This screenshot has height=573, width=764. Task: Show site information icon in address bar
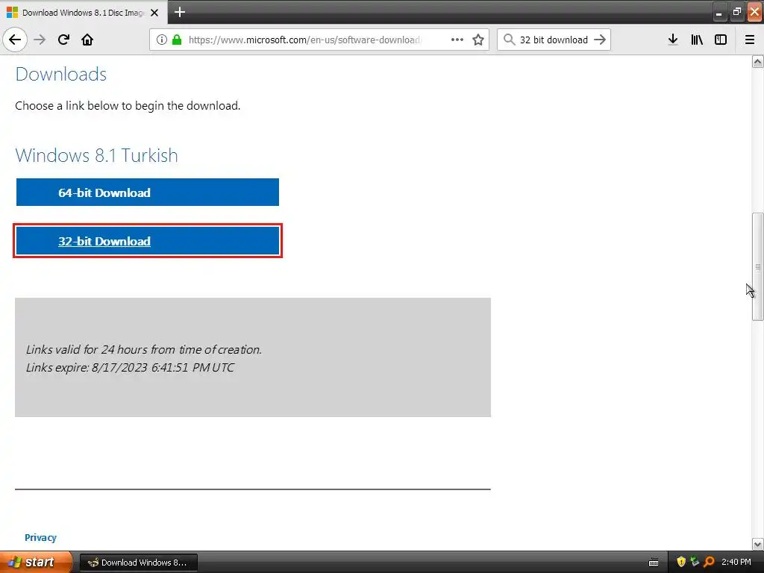(x=162, y=40)
